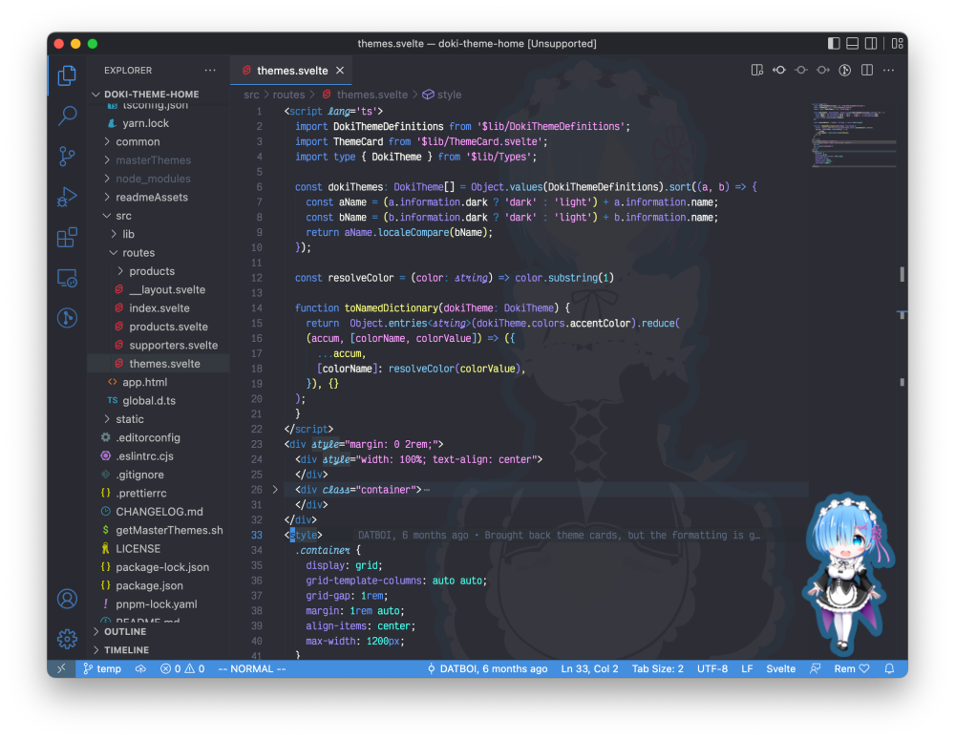This screenshot has height=740, width=955.
Task: Expand the OUTLINE section
Action: point(159,631)
